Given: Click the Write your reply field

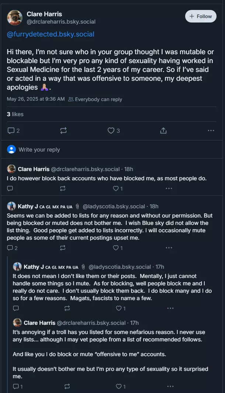Looking at the screenshot, I should 112,150.
